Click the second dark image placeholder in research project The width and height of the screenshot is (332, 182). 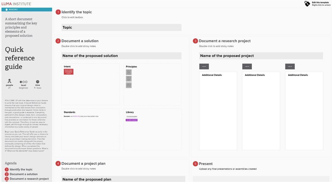(x=247, y=66)
